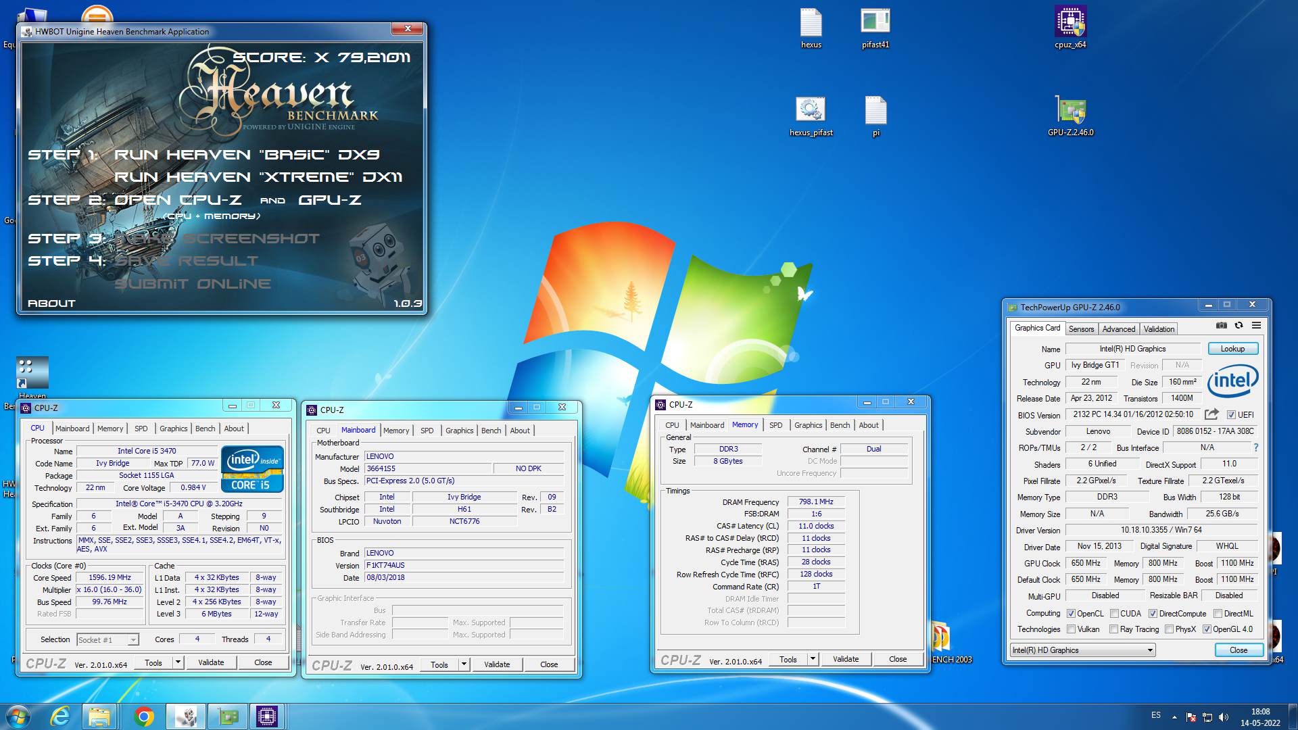
Task: Click the DRAM Frequency value 798.1 MHz
Action: pyautogui.click(x=816, y=502)
